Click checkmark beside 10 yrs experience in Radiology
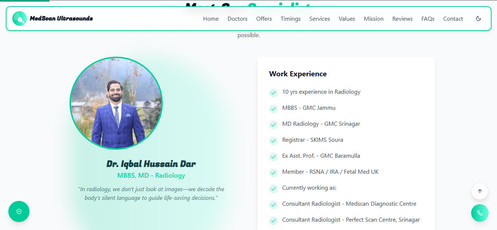This screenshot has height=230, width=497. 273,93
